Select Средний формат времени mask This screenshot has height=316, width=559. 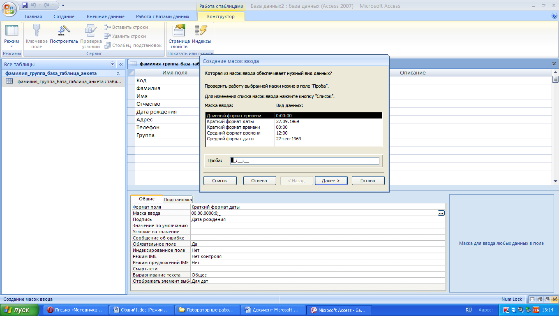[x=293, y=133]
